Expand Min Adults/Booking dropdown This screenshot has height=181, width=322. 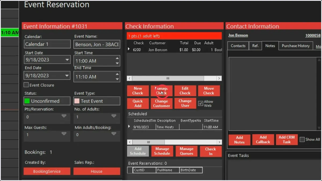click(x=114, y=134)
